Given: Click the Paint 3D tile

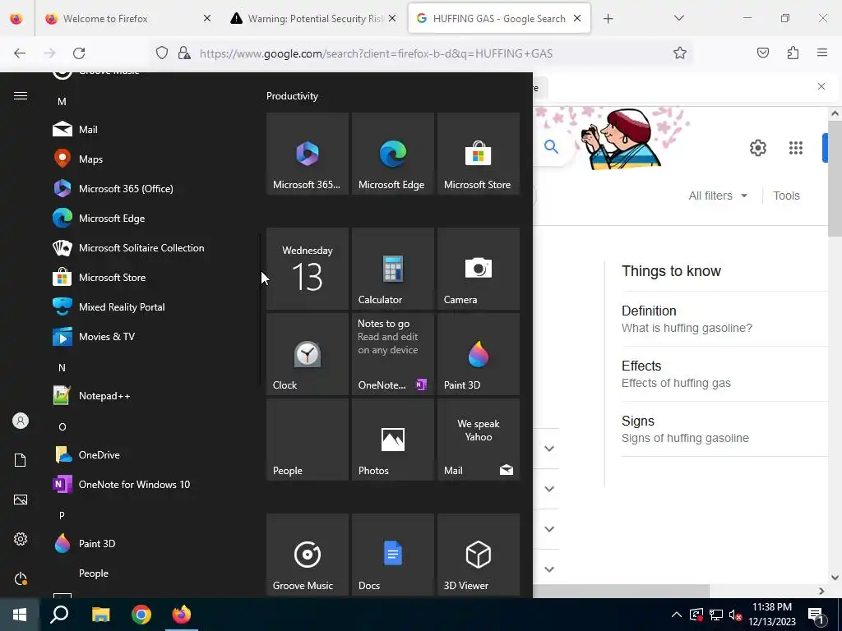Looking at the screenshot, I should (478, 354).
